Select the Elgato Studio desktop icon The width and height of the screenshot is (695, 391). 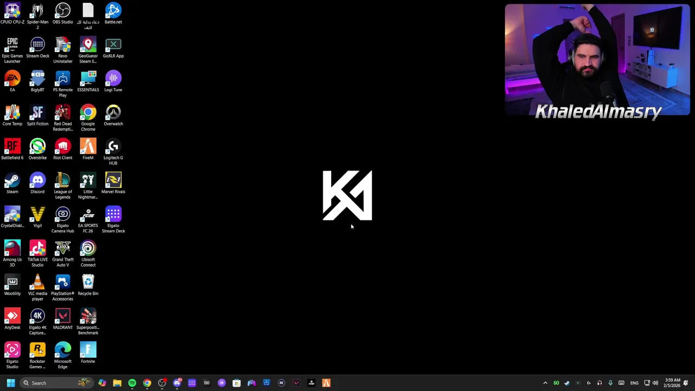pos(12,356)
